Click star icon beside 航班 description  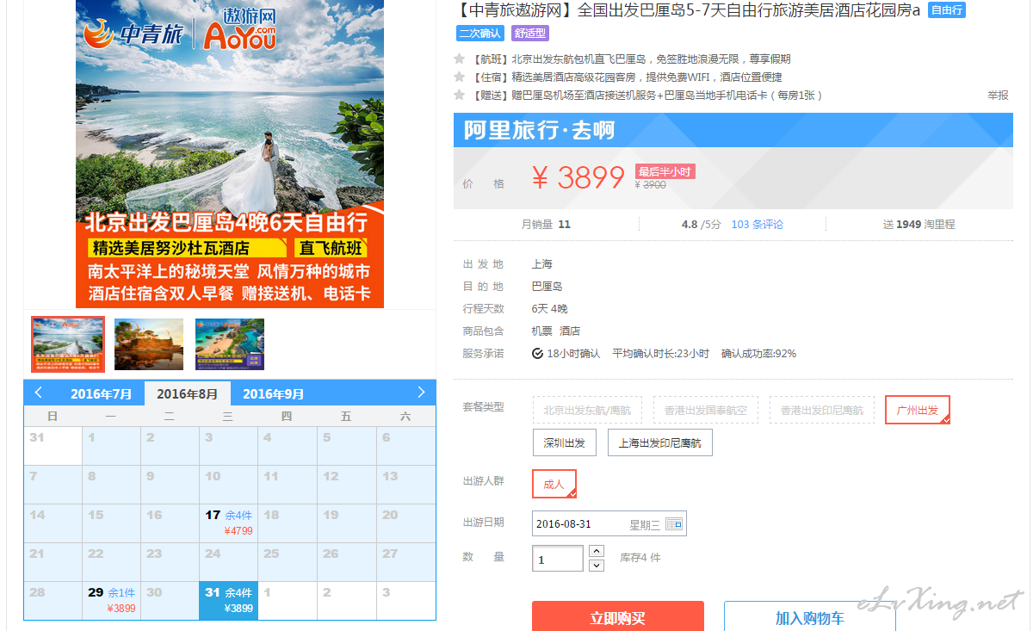coord(460,59)
